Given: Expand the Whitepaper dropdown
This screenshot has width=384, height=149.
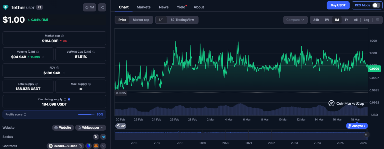Looking at the screenshot, I should (x=91, y=128).
